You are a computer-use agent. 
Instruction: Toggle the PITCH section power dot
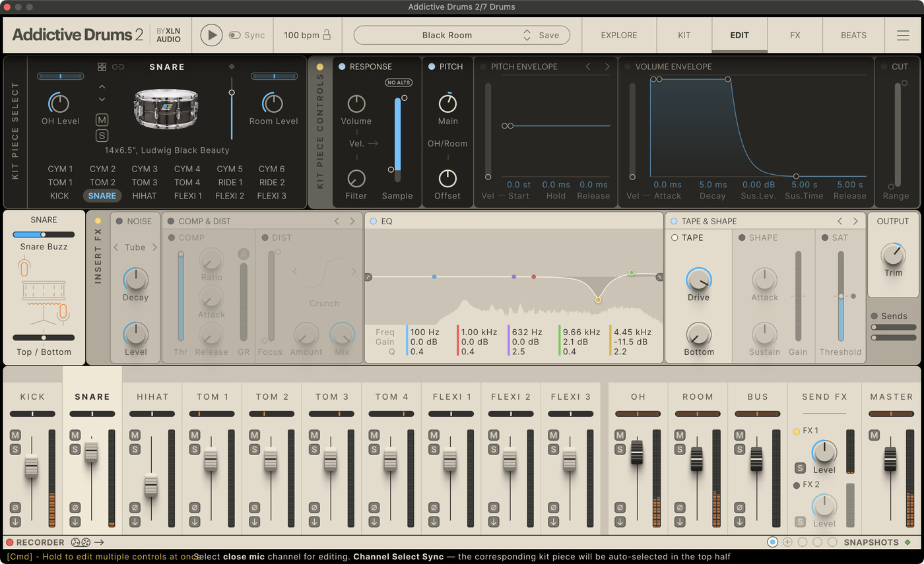tap(432, 67)
